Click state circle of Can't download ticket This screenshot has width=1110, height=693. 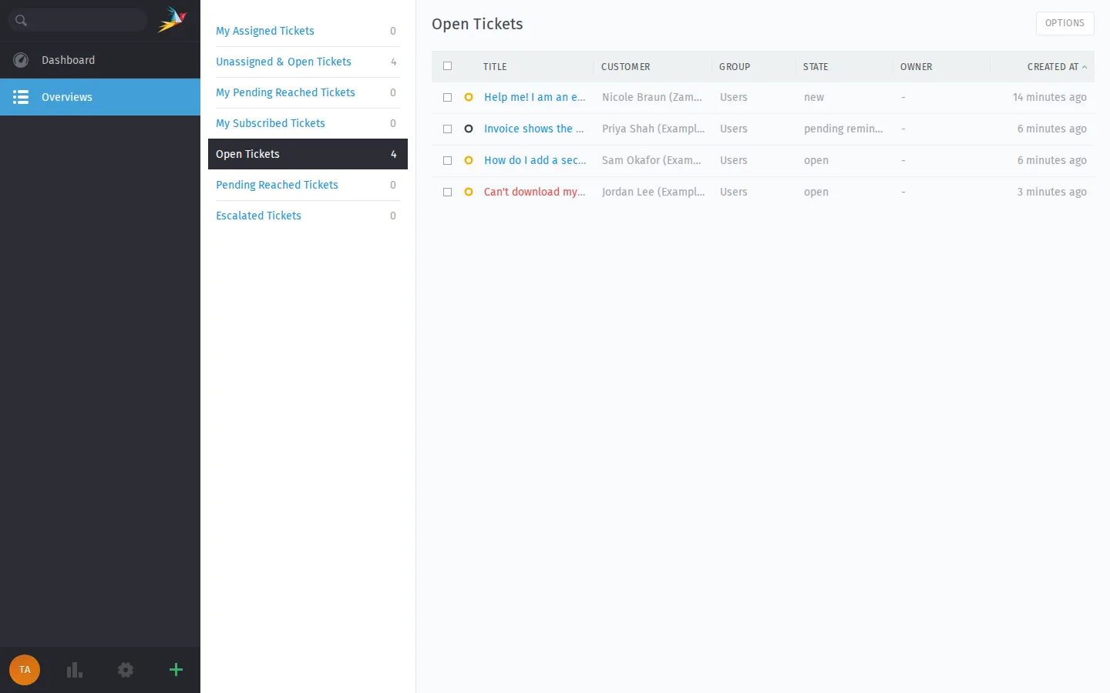point(469,192)
